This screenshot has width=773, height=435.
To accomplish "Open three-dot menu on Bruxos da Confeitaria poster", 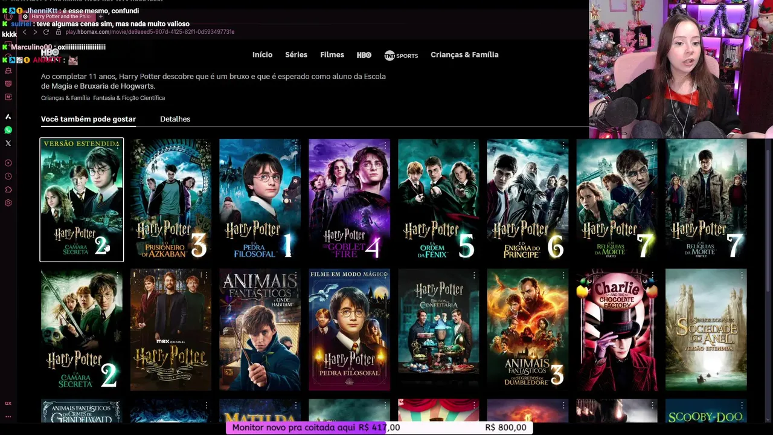I will coord(474,275).
